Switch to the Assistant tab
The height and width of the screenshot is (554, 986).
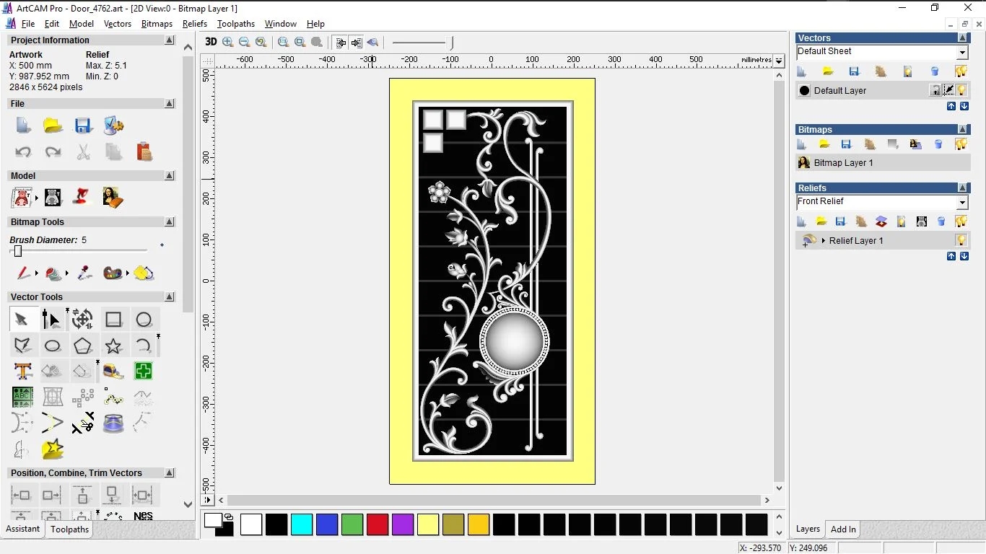coord(23,529)
